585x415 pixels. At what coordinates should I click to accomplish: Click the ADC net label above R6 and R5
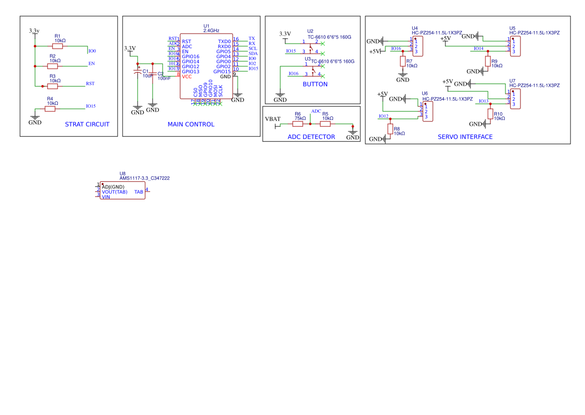tap(316, 111)
